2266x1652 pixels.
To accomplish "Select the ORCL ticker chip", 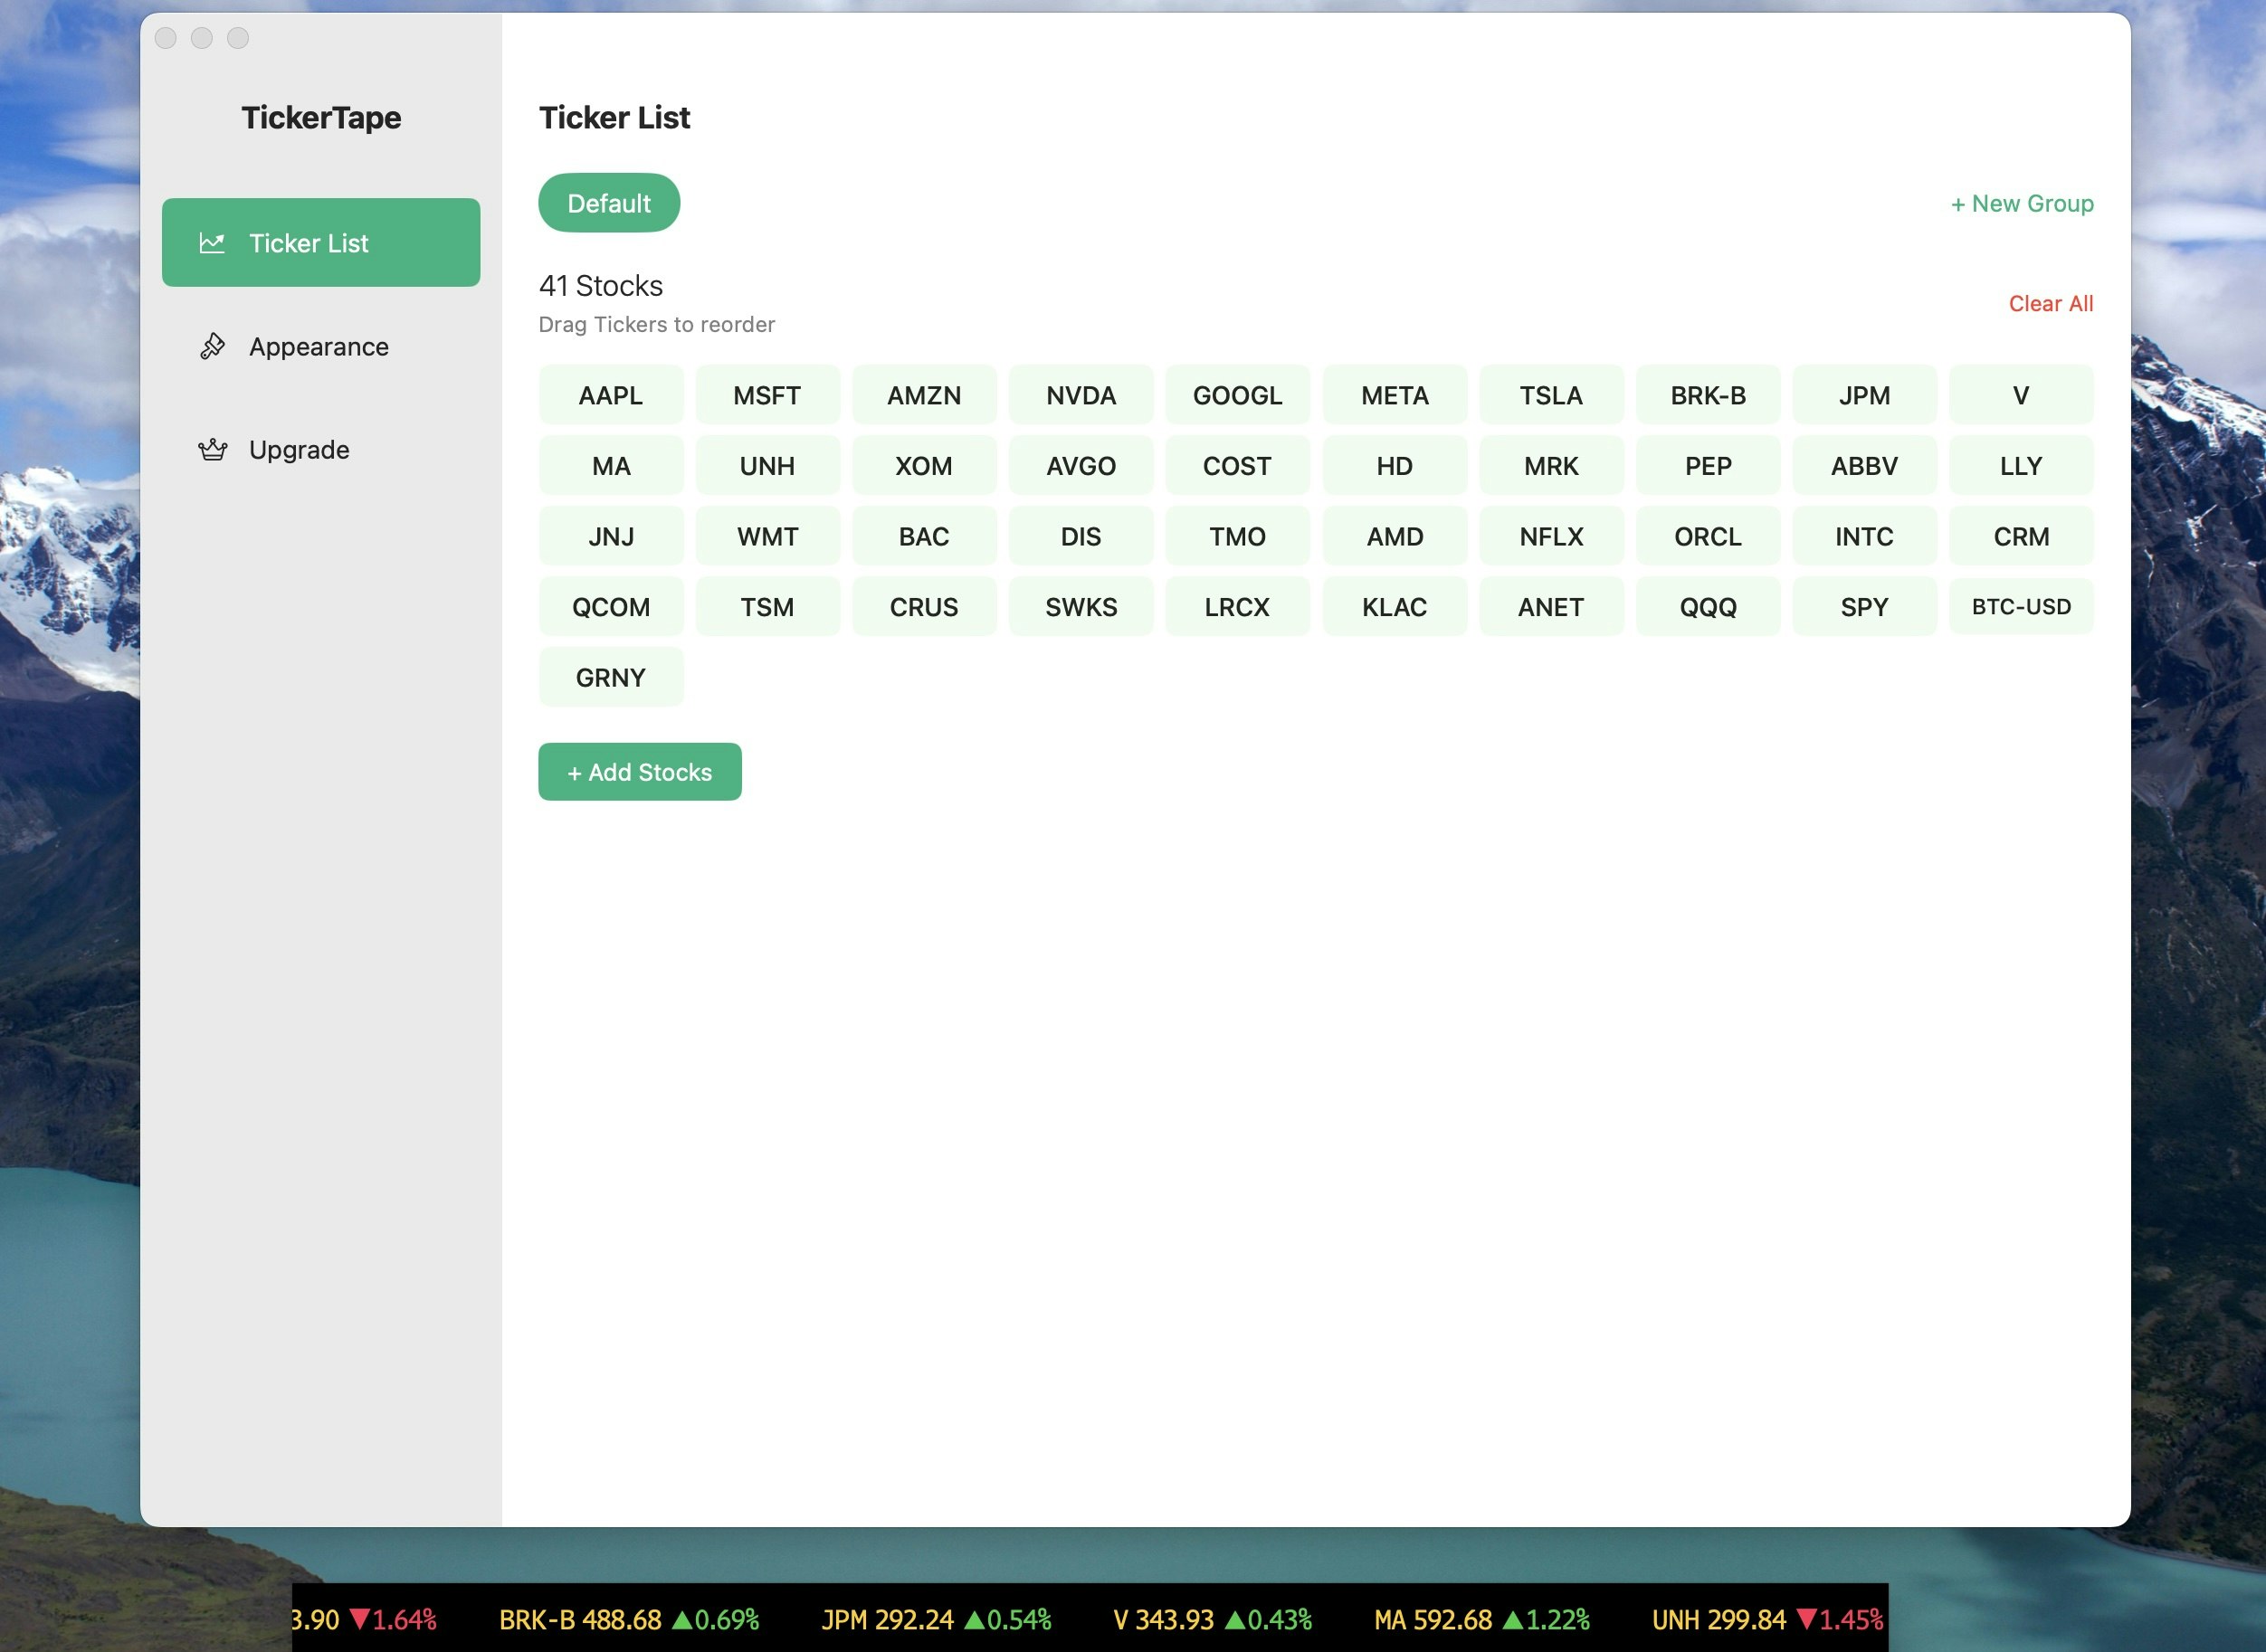I will (x=1708, y=536).
